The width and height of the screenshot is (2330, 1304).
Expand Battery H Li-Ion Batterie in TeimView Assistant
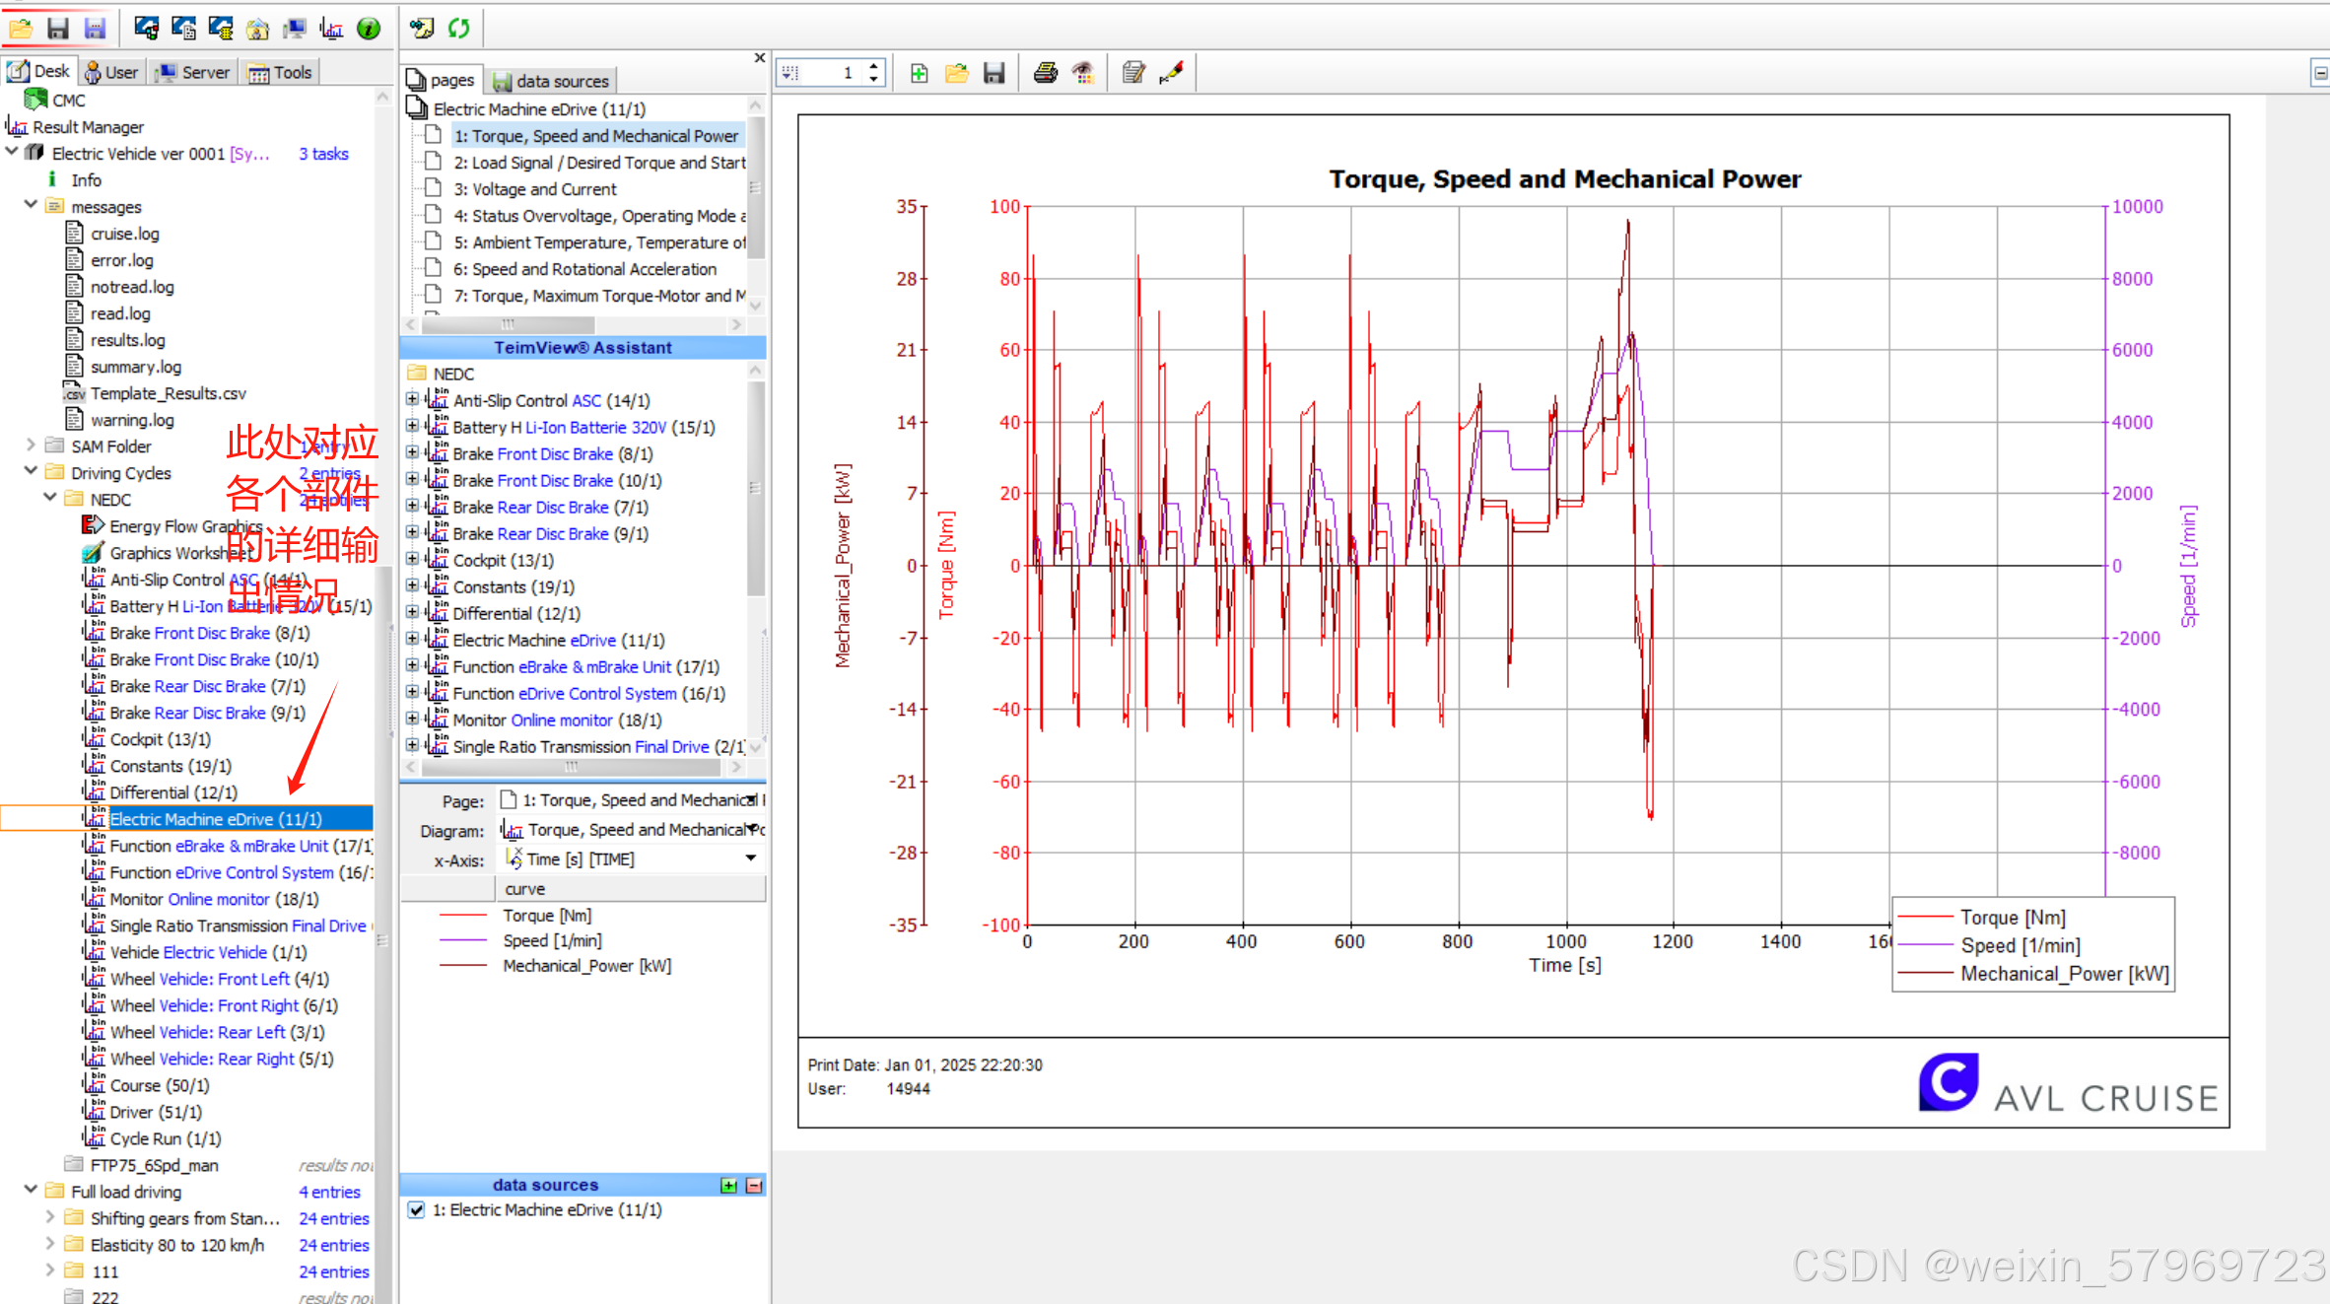coord(412,427)
